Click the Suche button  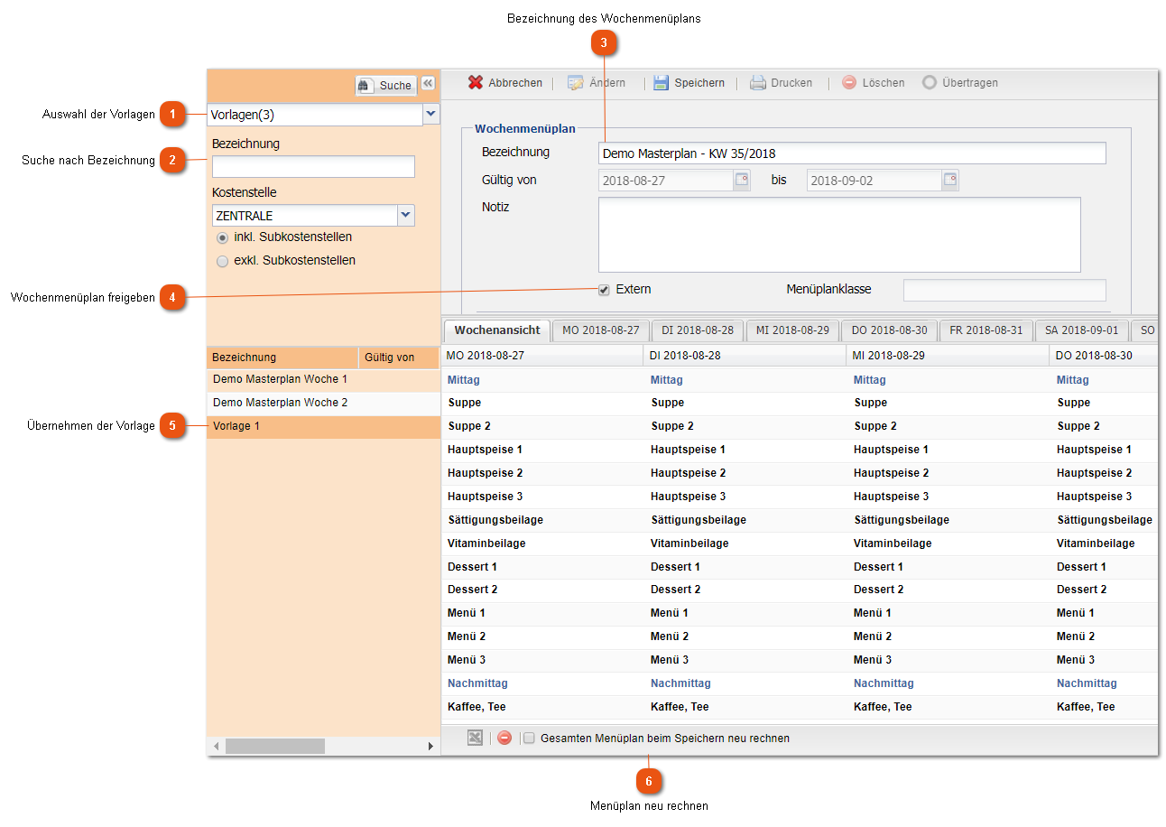385,85
